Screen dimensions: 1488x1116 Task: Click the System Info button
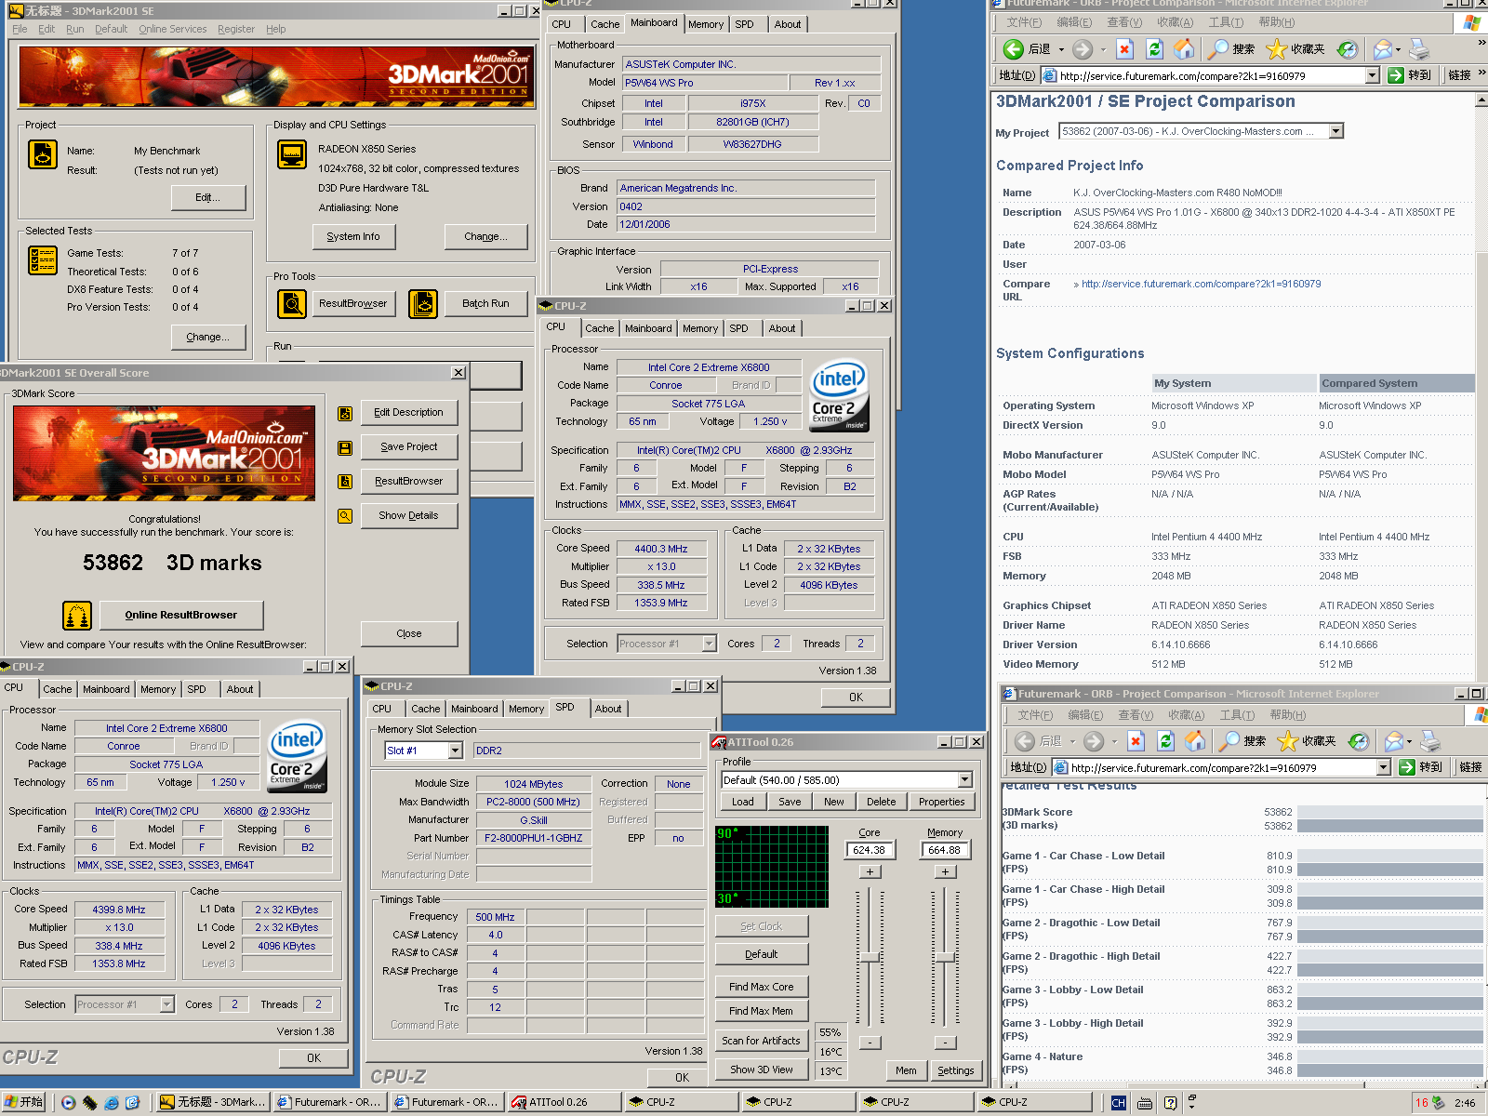tap(353, 236)
